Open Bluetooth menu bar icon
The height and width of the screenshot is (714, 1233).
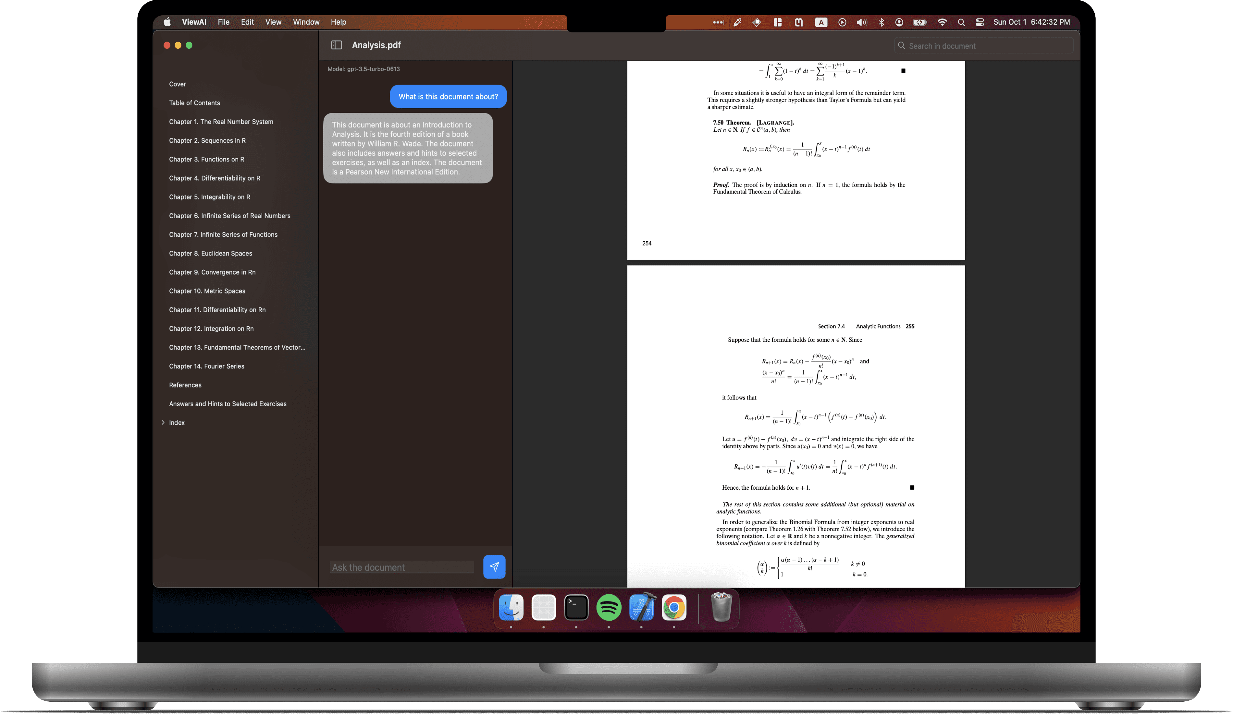[881, 22]
